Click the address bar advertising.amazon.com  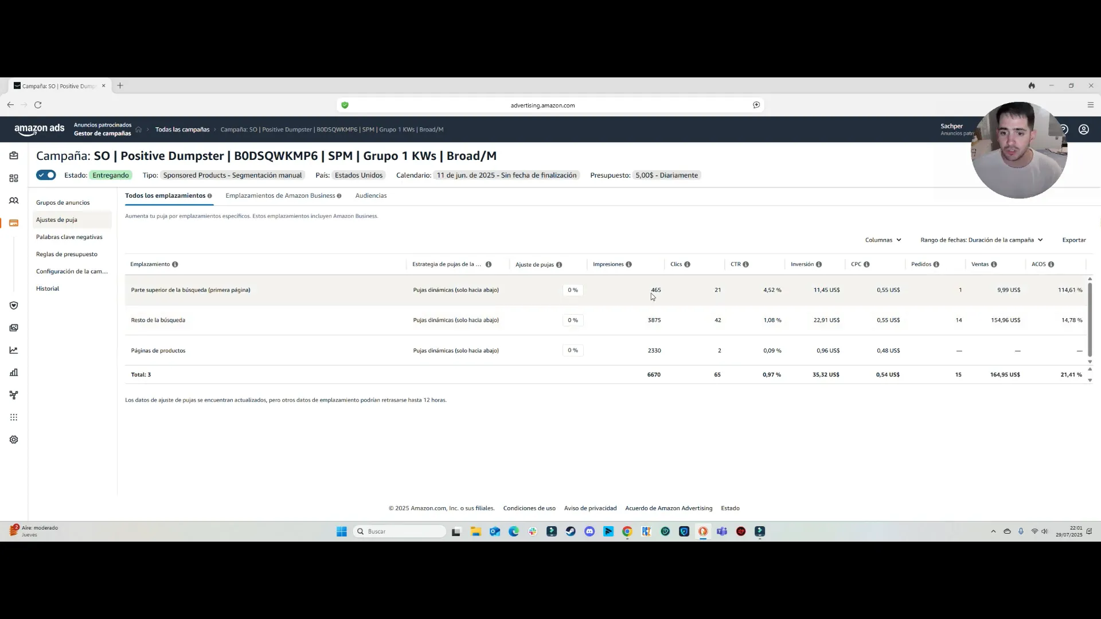[x=542, y=105]
